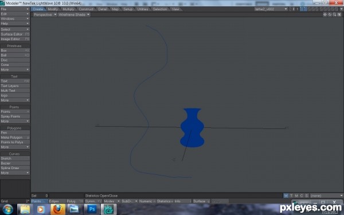The image size is (344, 215).
Task: Open Windows Media Player from taskbar
Action: coord(41,209)
